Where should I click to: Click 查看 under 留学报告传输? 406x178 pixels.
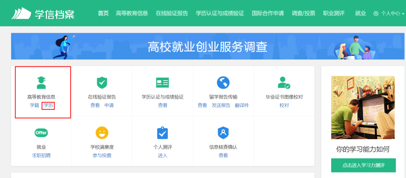point(202,105)
